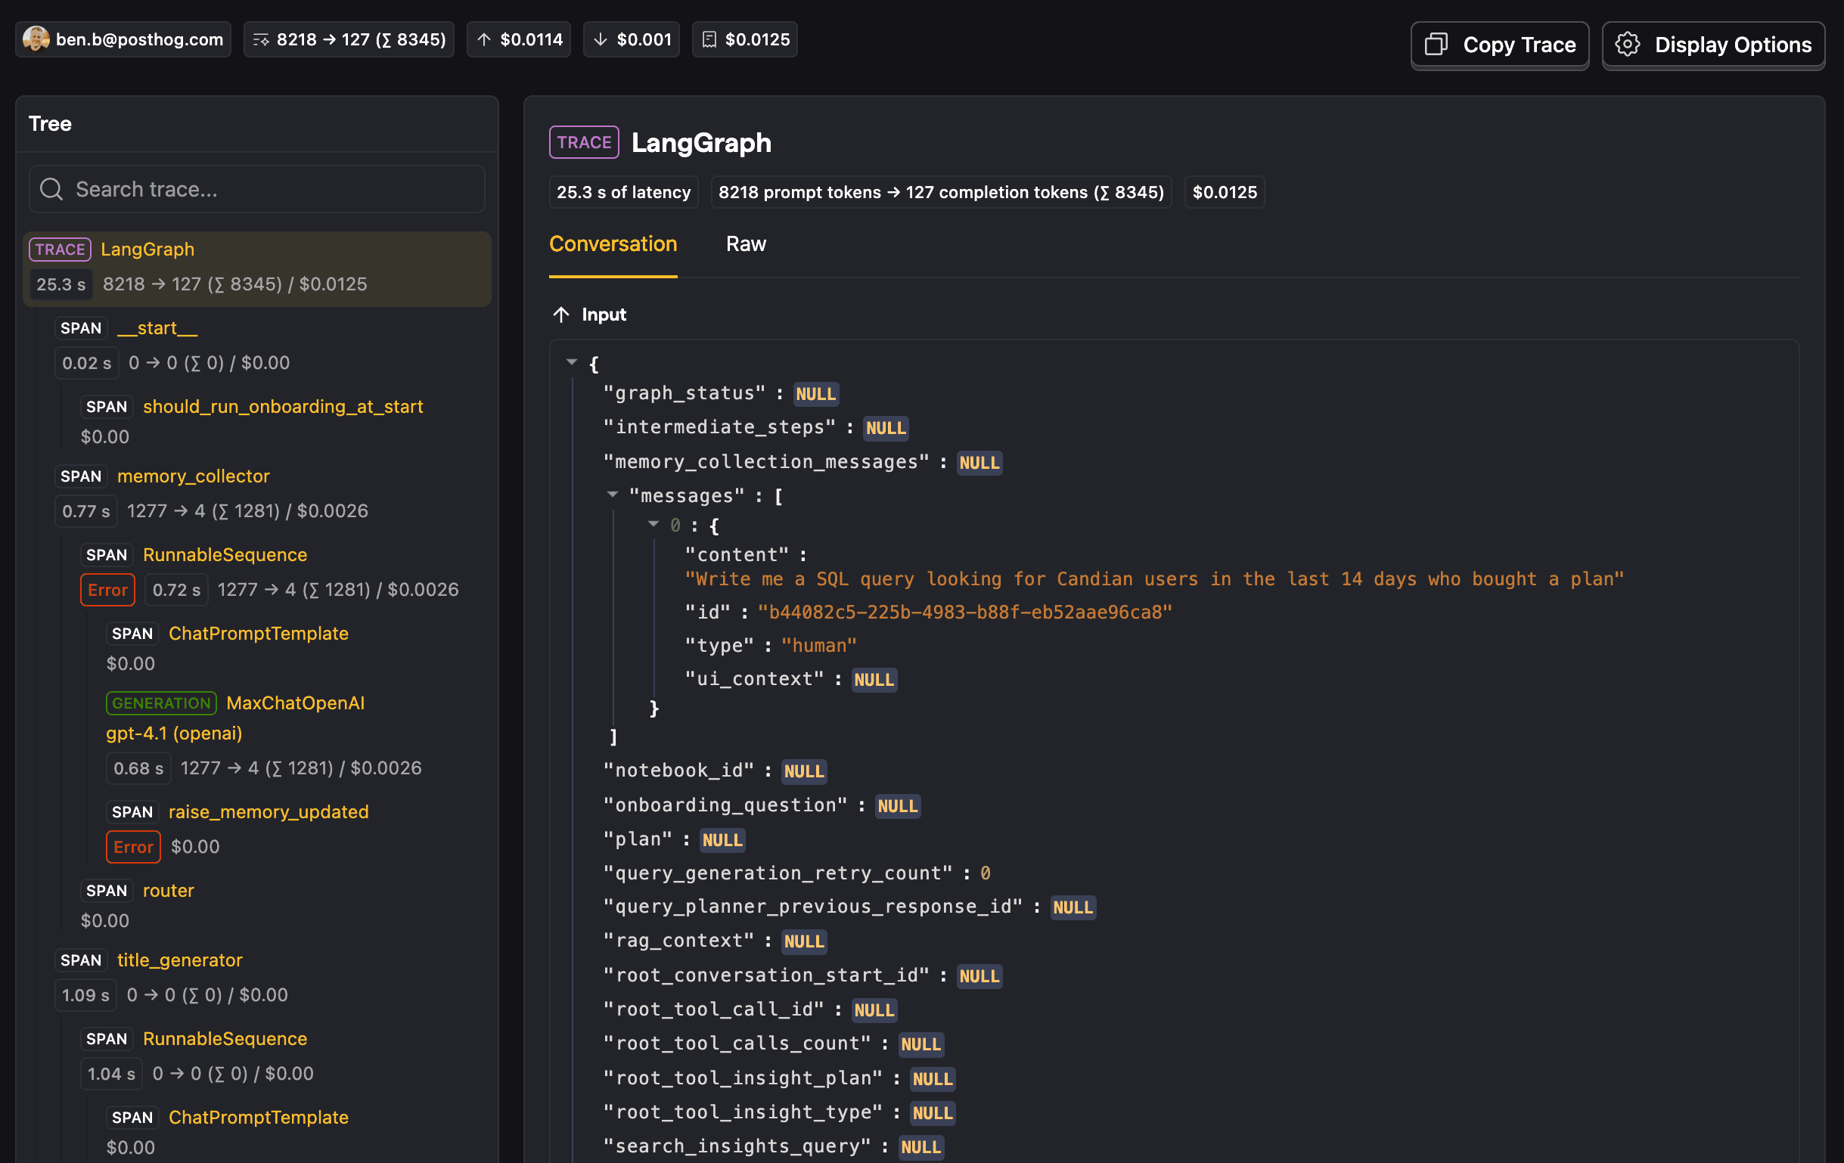Click the "Write me a SQL query" content string
Viewport: 1844px width, 1163px height.
[1154, 578]
